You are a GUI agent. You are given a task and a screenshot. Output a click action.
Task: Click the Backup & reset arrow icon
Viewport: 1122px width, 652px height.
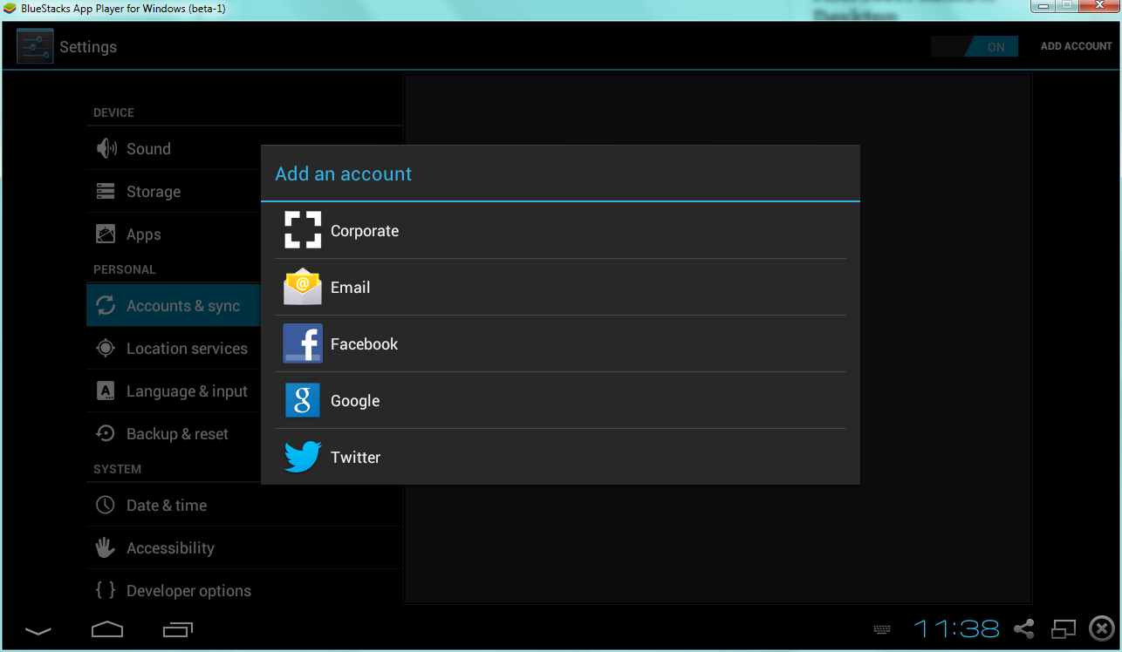click(106, 433)
